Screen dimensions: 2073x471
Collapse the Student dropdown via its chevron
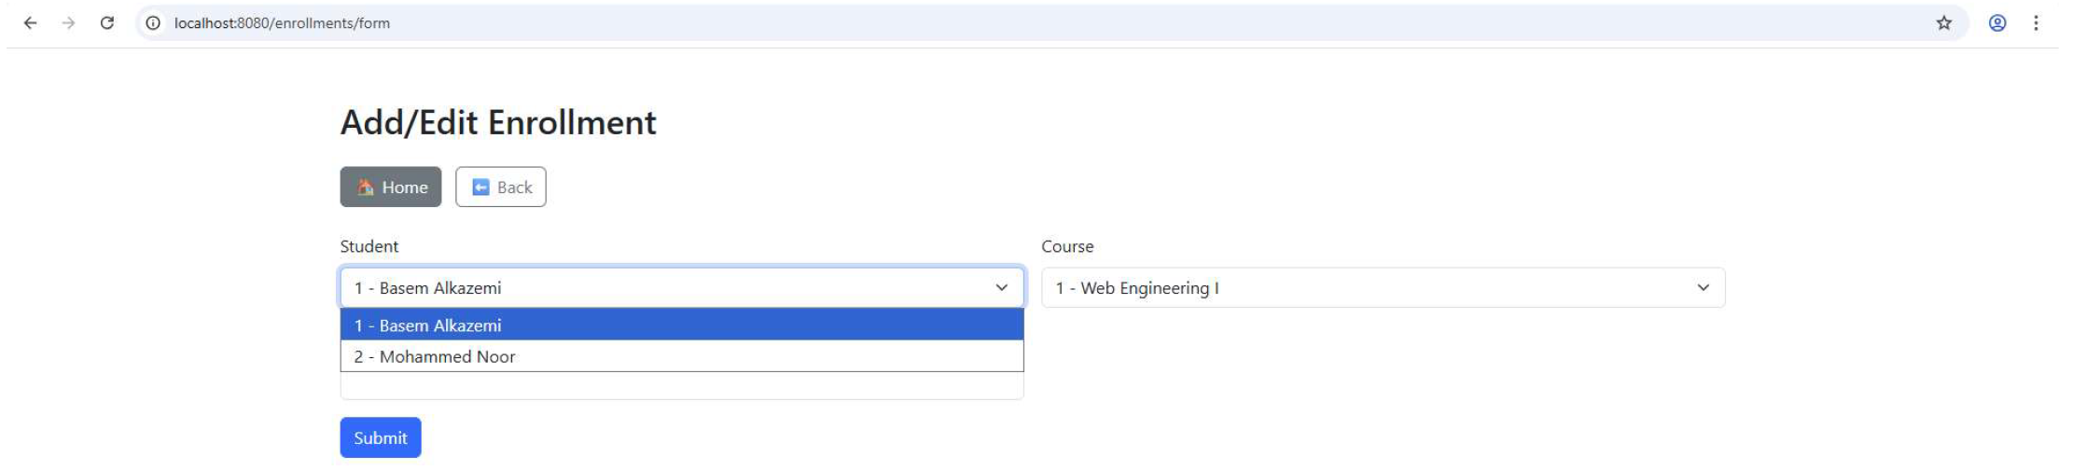(x=1001, y=288)
